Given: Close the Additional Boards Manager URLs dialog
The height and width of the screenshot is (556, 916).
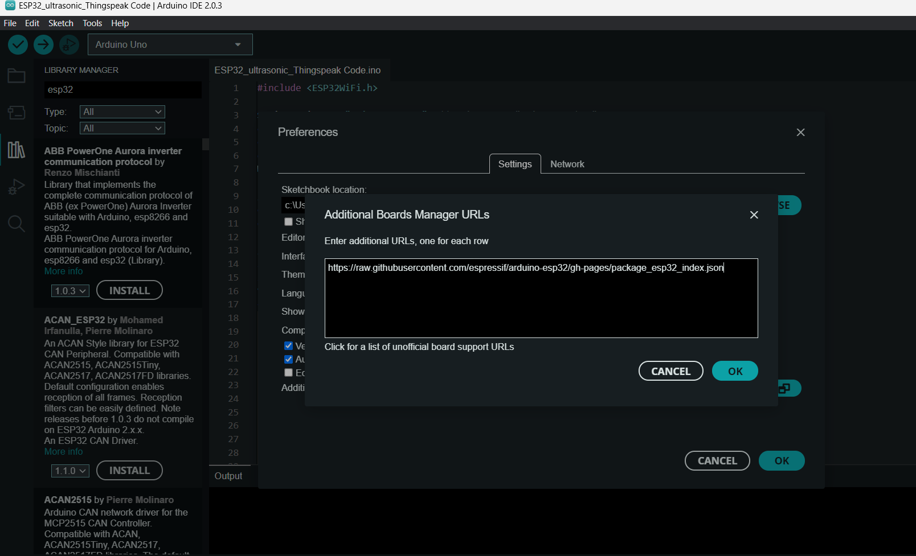Looking at the screenshot, I should click(754, 215).
